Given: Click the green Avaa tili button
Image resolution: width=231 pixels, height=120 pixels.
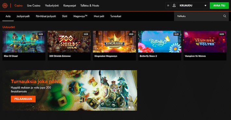Looking at the screenshot, I should (x=219, y=6).
